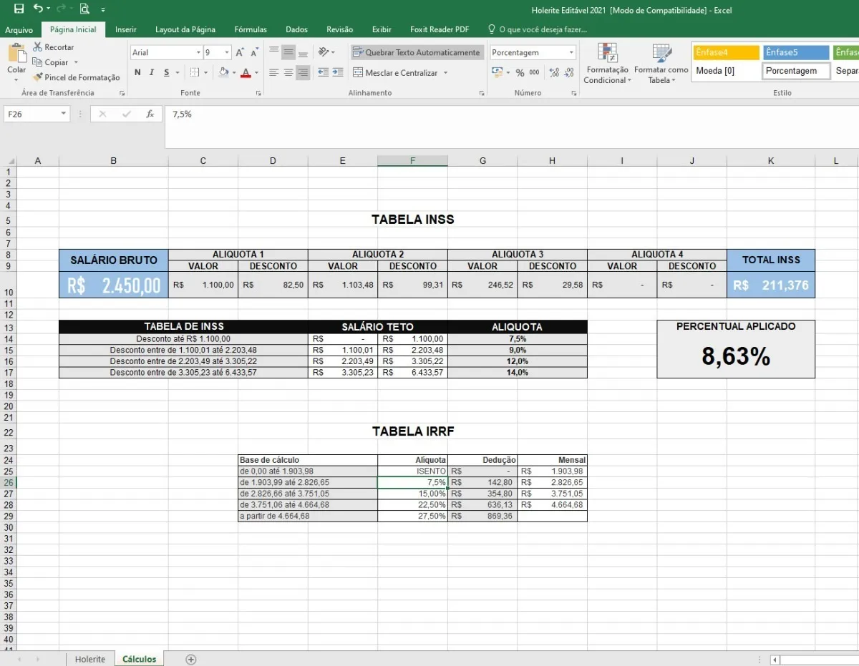859x666 pixels.
Task: Expand the Porcentagem number format dropdown
Action: pos(571,52)
